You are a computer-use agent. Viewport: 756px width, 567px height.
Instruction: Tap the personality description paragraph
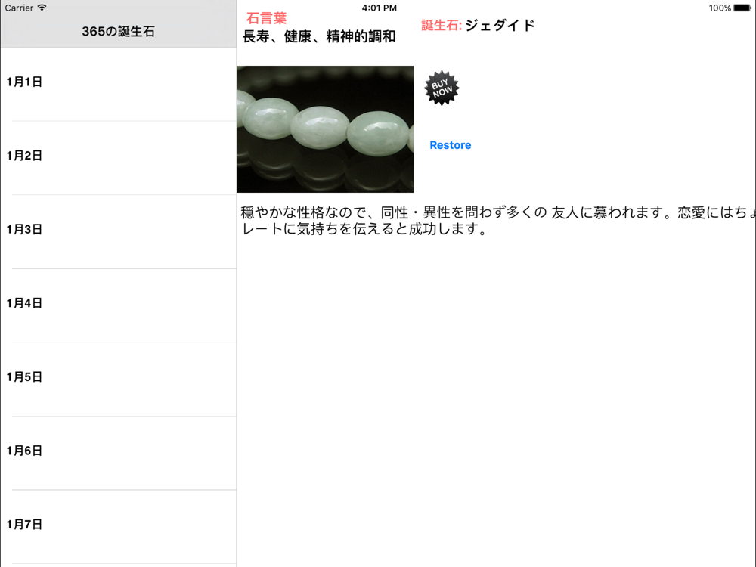click(x=498, y=220)
